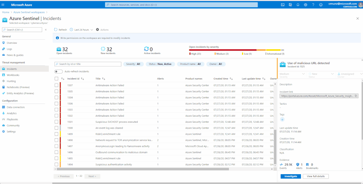363x184 pixels.
Task: Click the Alerts shield evidence icon
Action: click(298, 164)
